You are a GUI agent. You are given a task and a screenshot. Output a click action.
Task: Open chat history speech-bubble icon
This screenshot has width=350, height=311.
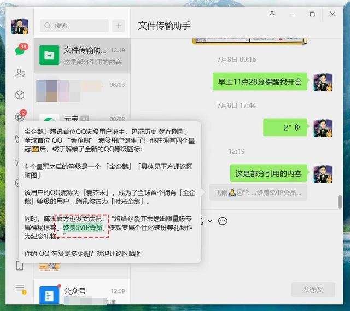[223, 221]
